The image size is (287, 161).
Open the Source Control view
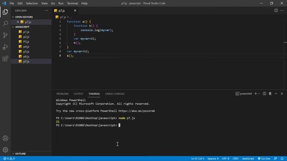[x=5, y=35]
